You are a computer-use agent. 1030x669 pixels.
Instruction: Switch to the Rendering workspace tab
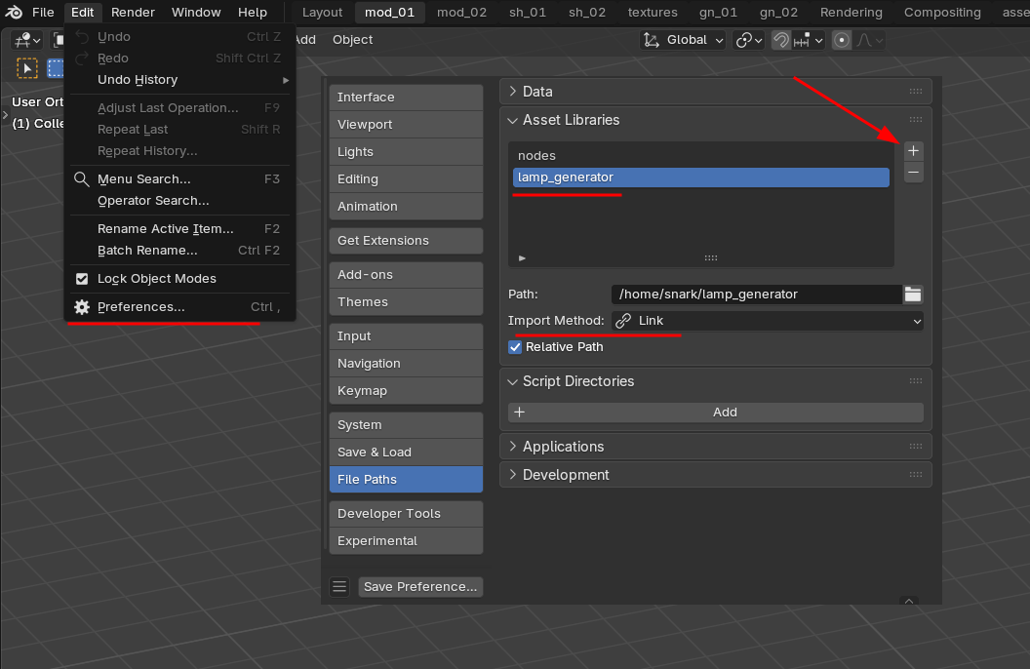tap(851, 13)
